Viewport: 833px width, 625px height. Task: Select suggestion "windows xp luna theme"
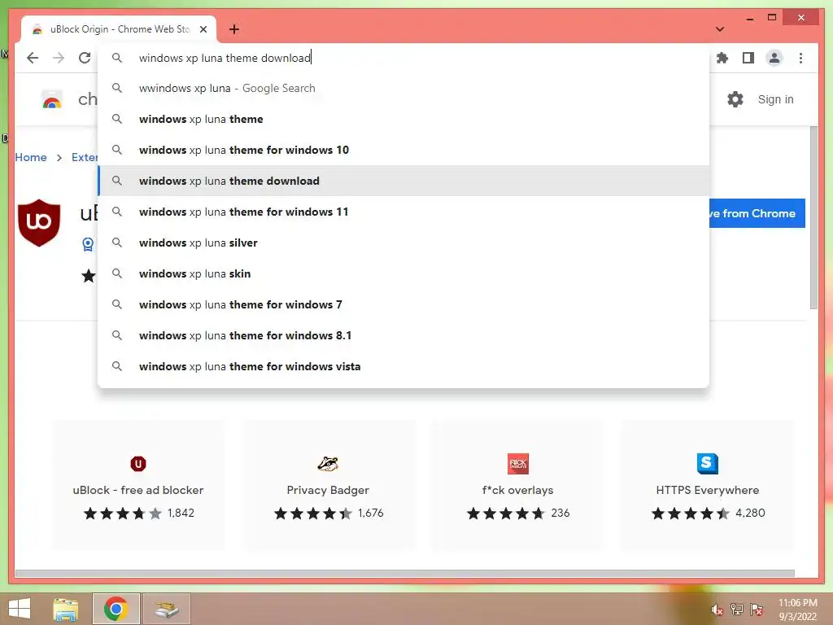pyautogui.click(x=403, y=119)
